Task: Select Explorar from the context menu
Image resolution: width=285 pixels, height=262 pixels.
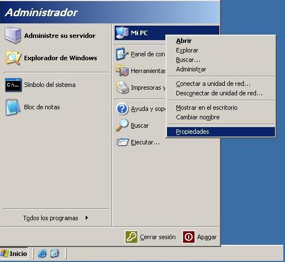Action: 221,50
